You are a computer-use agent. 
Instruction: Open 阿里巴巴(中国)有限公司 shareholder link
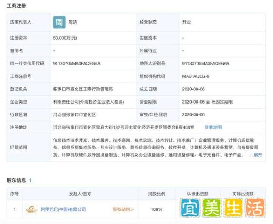point(63,209)
